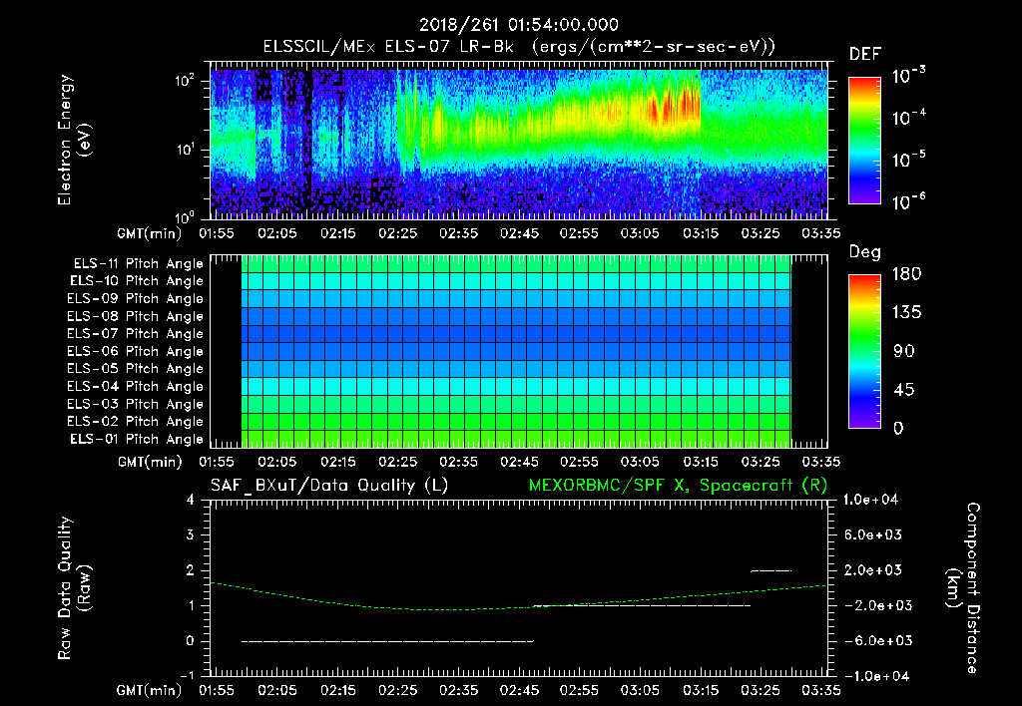Click the SAF_BXuT/Data Quality (L) legend title

point(329,486)
